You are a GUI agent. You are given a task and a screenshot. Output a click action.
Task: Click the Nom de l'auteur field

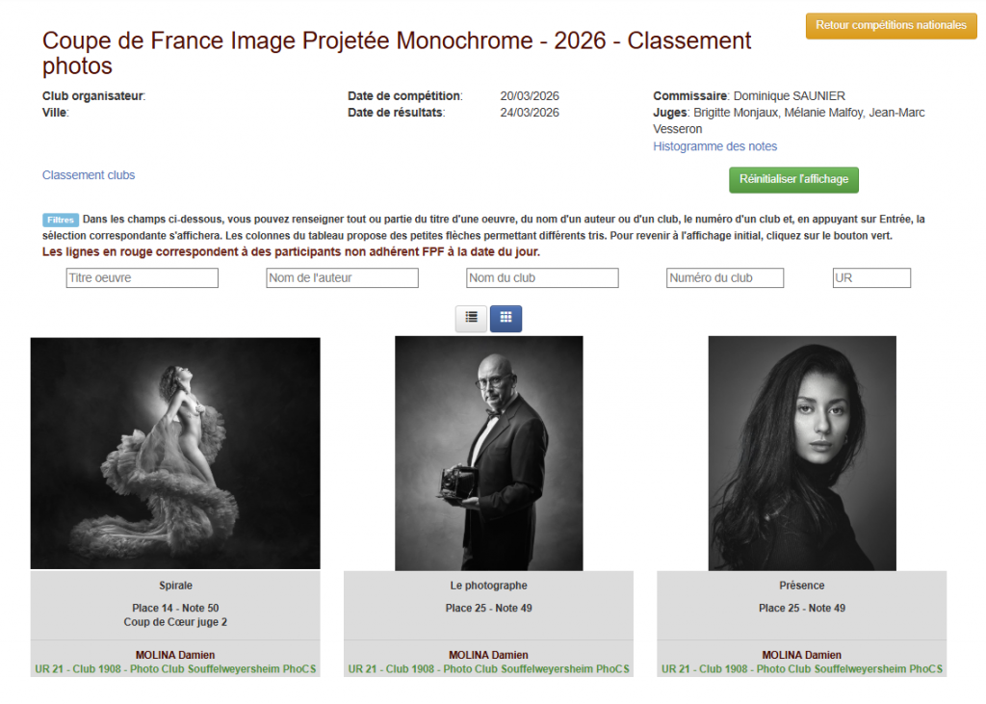pos(341,277)
